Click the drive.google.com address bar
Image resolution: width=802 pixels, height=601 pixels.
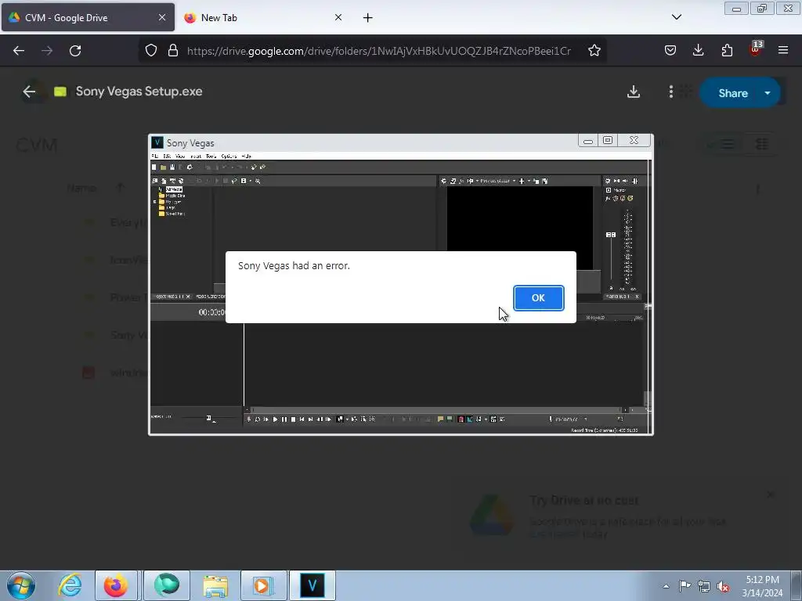[378, 51]
